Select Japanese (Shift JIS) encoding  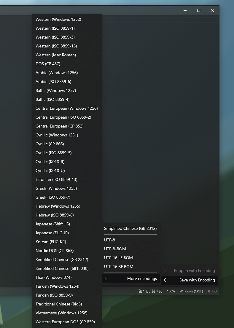coord(67,224)
